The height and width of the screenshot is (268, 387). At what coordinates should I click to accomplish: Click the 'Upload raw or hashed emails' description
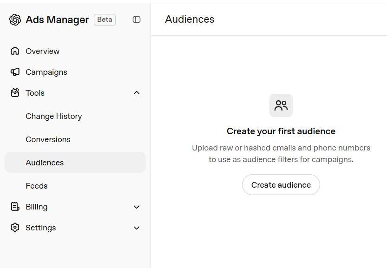coord(281,153)
